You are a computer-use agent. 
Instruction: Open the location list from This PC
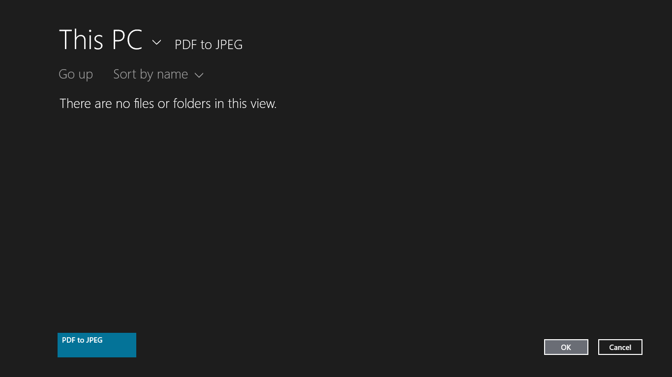(x=156, y=43)
